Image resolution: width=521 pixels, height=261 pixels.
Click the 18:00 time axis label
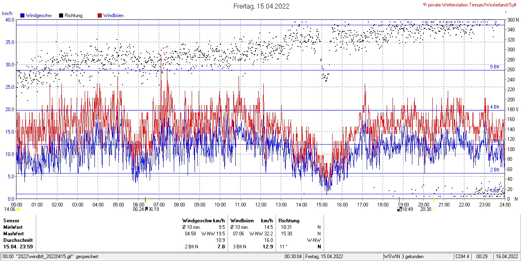(383, 204)
